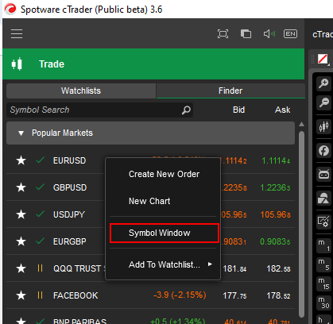Click the Facebook share icon
The width and height of the screenshot is (333, 324).
point(323,151)
